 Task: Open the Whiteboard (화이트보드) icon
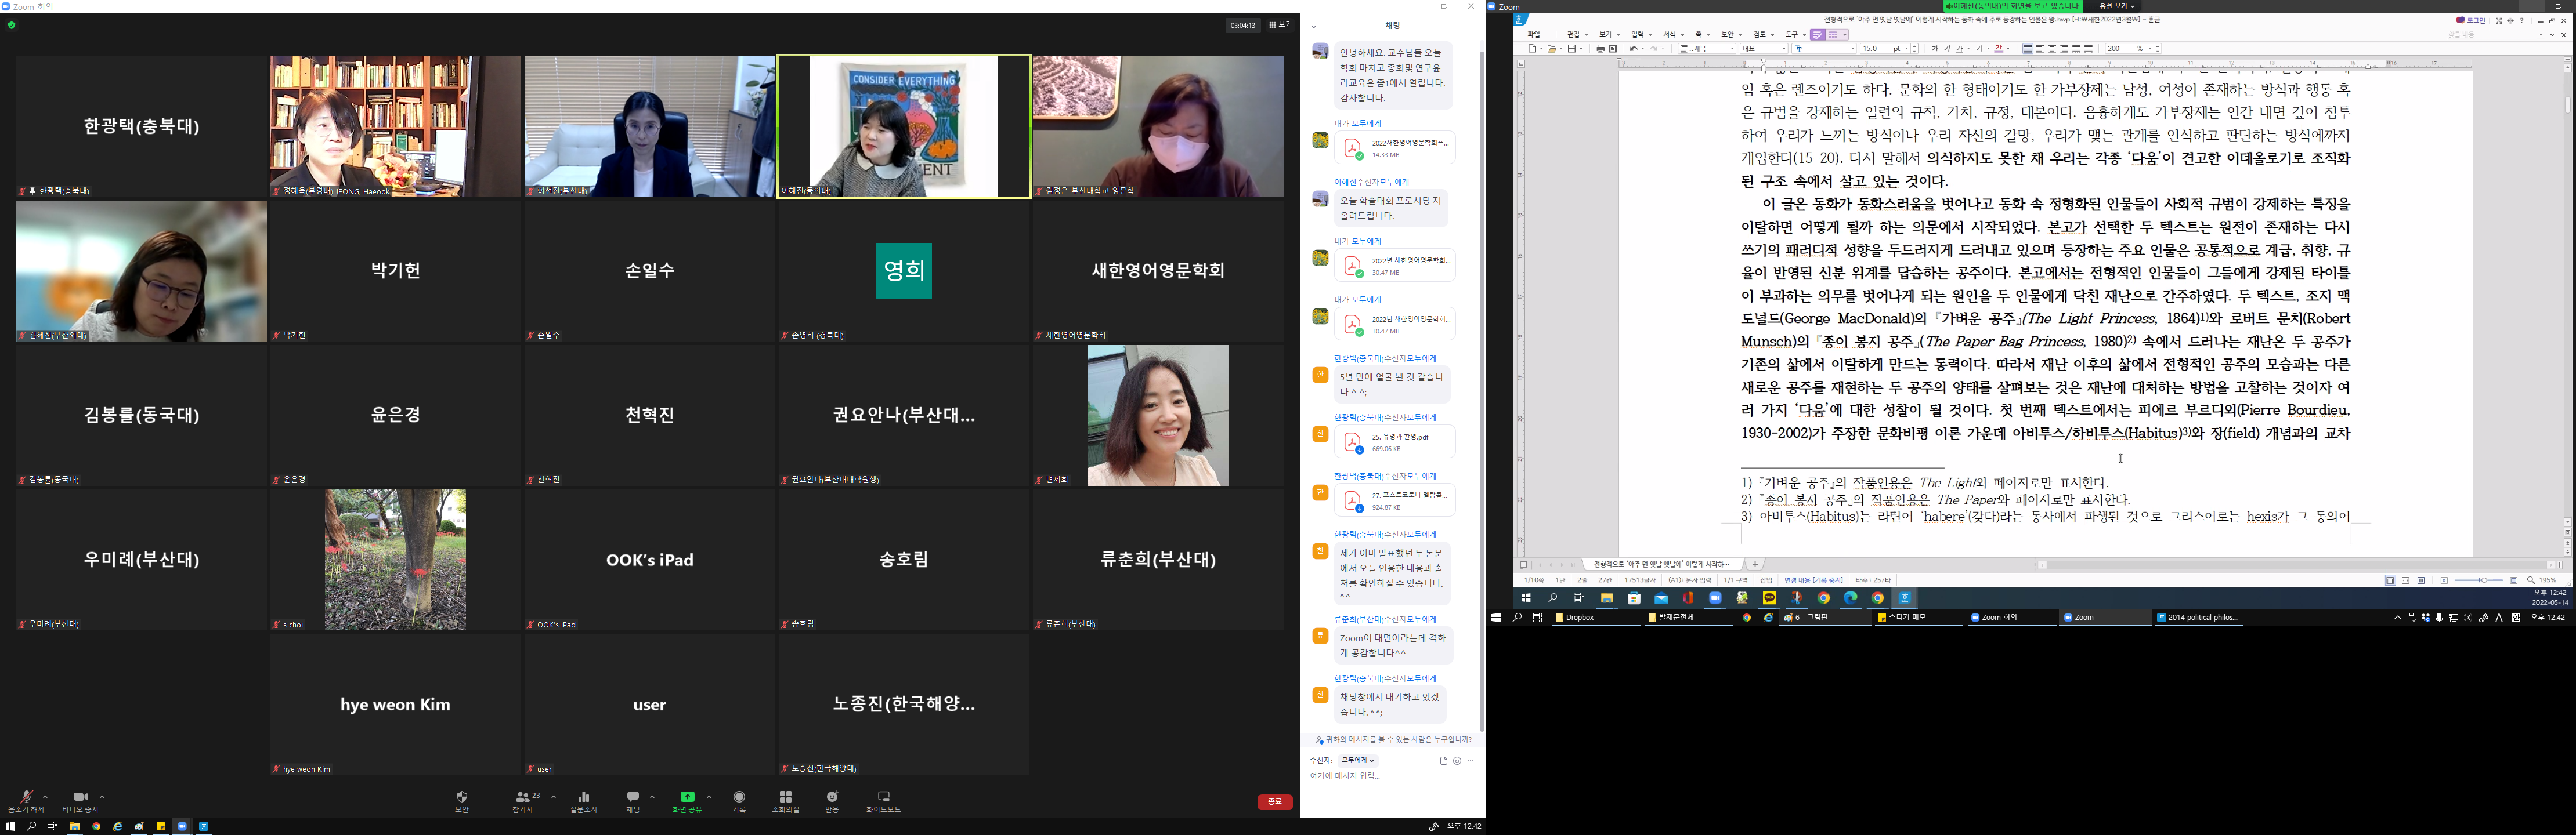coord(883,797)
